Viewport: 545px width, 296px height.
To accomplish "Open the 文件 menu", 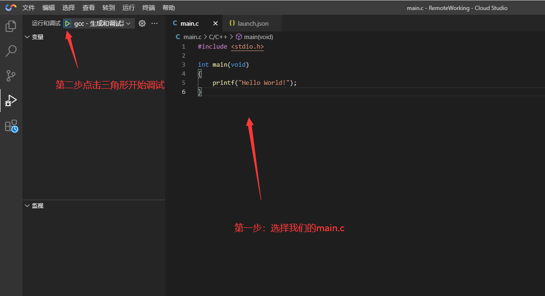I will pos(29,8).
